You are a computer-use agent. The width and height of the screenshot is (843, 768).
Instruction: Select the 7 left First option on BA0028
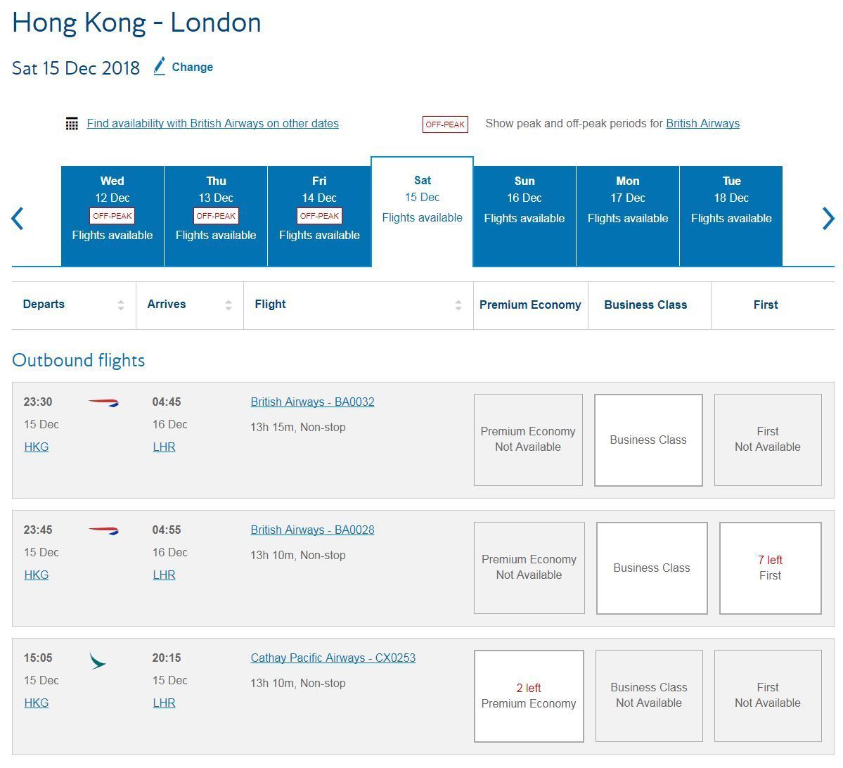770,568
